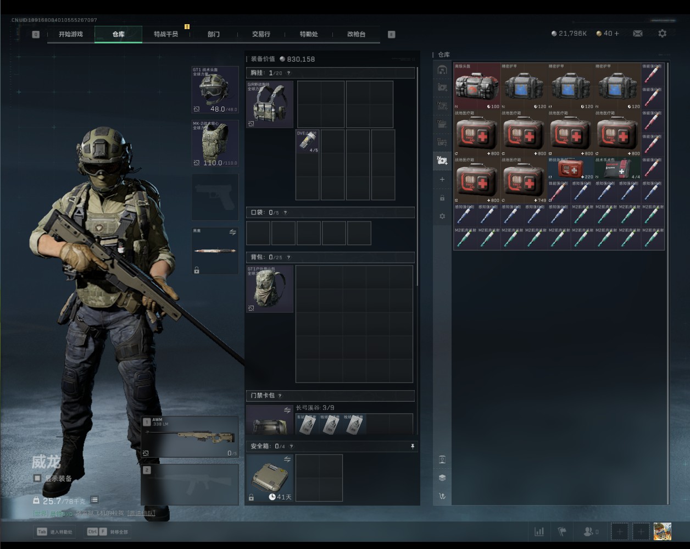The width and height of the screenshot is (690, 549).
Task: Open the 改枪台 tab
Action: click(x=356, y=34)
